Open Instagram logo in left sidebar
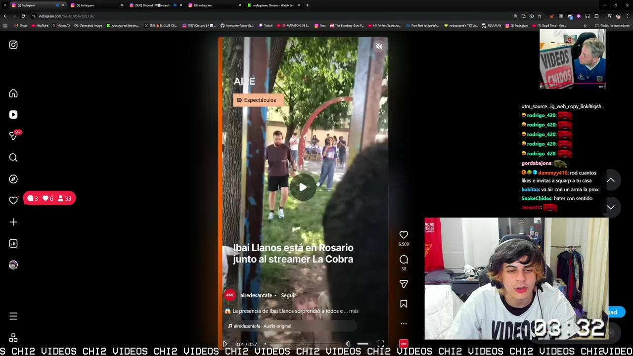The width and height of the screenshot is (633, 356). (13, 45)
